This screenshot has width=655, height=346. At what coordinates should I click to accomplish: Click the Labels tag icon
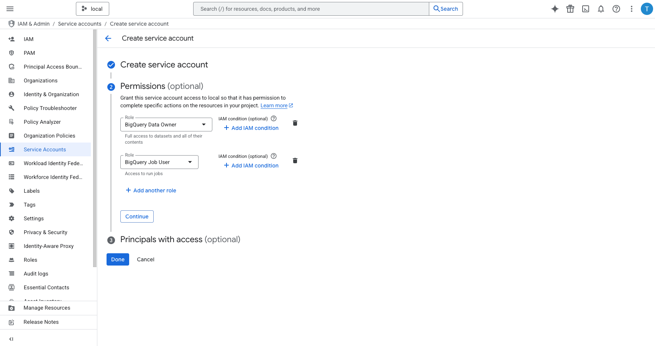[11, 191]
